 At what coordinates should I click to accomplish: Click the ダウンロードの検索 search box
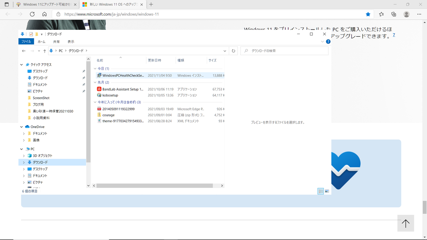point(284,51)
